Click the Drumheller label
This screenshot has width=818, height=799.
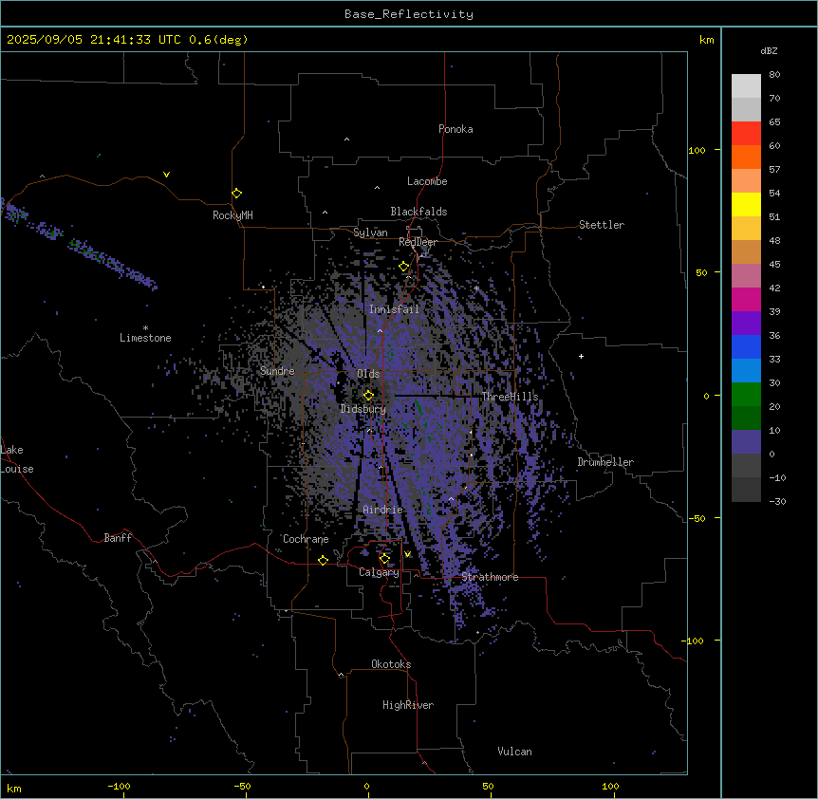605,462
